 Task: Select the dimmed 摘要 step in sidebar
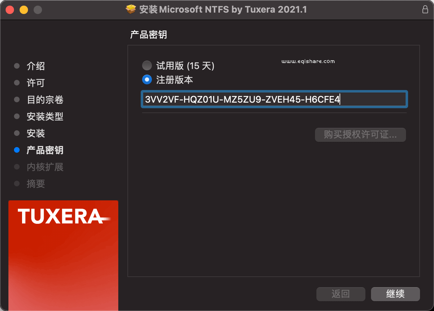coord(36,184)
